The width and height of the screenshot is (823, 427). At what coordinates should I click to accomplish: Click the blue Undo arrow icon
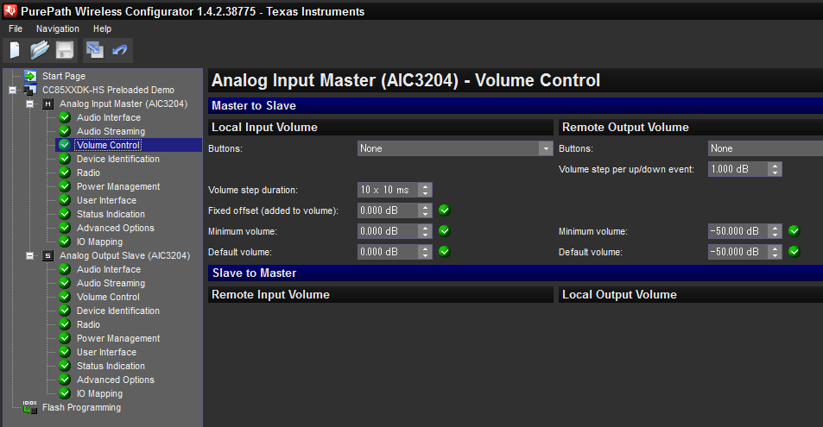(120, 50)
